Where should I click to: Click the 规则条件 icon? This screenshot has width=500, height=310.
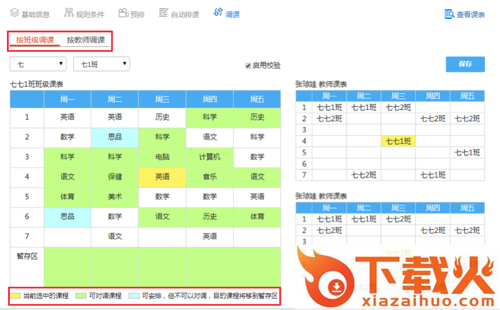click(69, 13)
